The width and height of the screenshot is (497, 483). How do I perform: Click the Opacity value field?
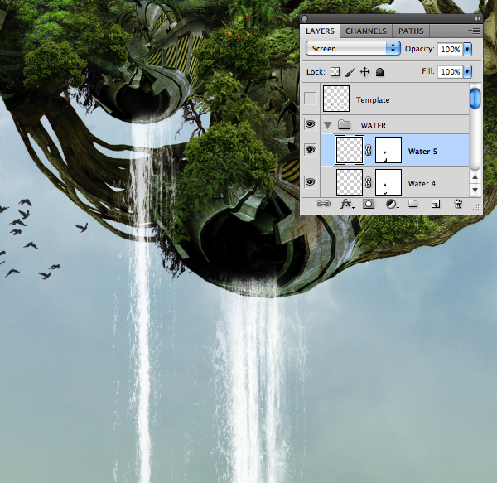[450, 49]
